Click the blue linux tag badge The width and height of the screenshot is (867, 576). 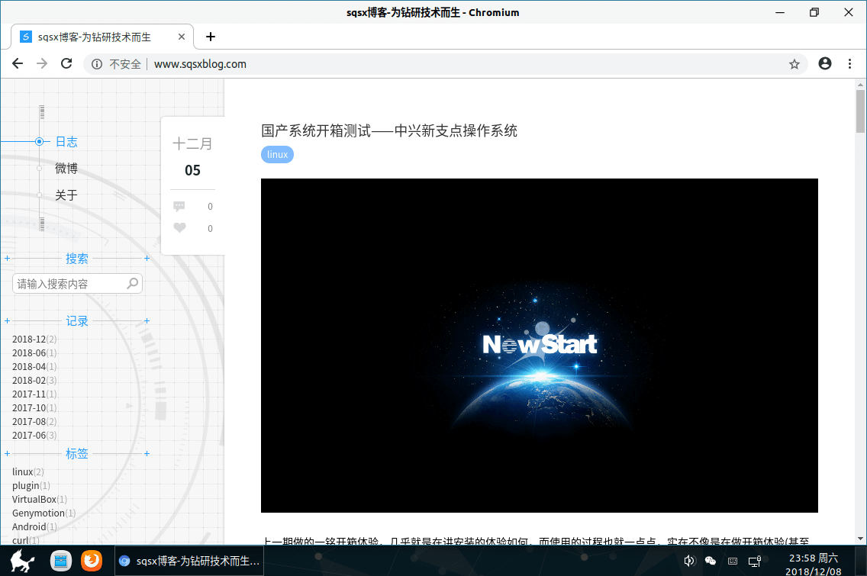(277, 154)
